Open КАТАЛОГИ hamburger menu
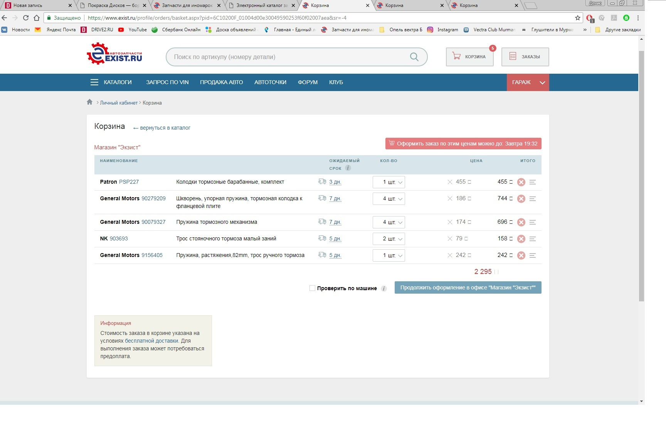Image resolution: width=666 pixels, height=426 pixels. [x=111, y=82]
